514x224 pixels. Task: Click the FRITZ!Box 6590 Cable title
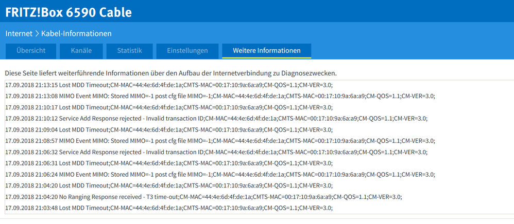point(68,12)
